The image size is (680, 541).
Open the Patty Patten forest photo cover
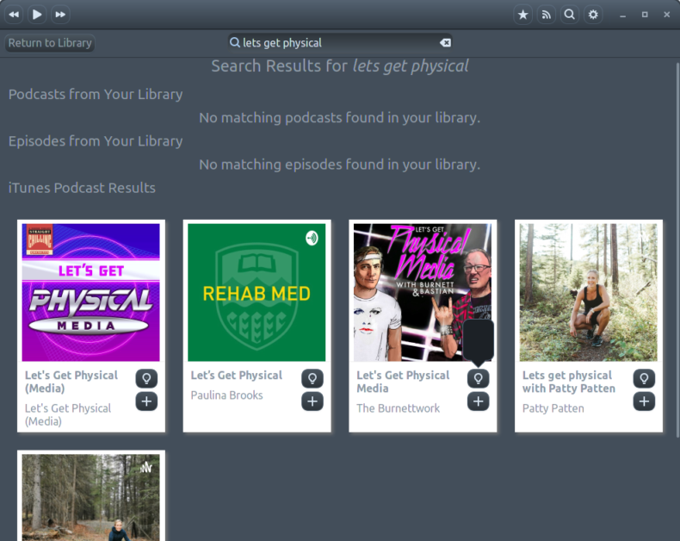pyautogui.click(x=589, y=293)
